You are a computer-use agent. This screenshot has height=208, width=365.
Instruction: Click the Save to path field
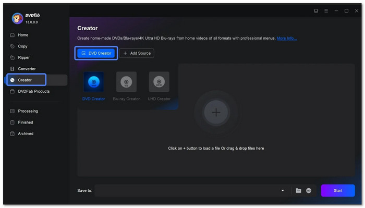(187, 191)
